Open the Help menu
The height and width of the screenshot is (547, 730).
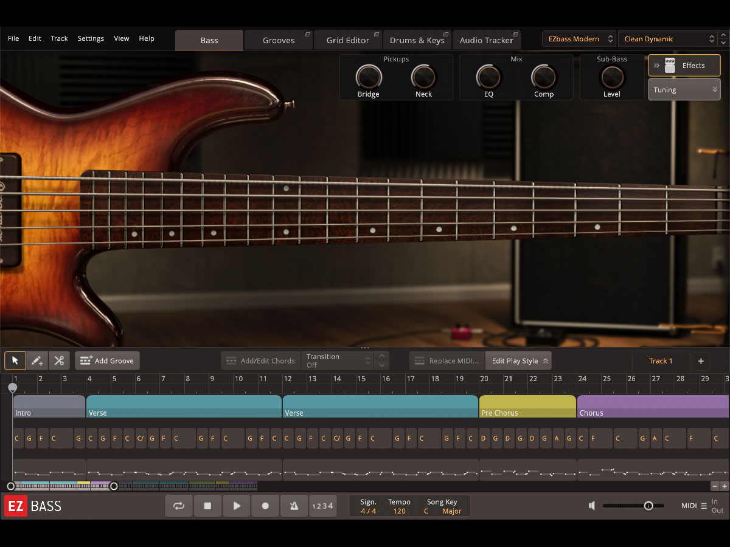point(147,38)
